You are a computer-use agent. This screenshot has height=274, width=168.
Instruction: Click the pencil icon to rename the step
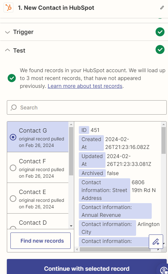[162, 8]
